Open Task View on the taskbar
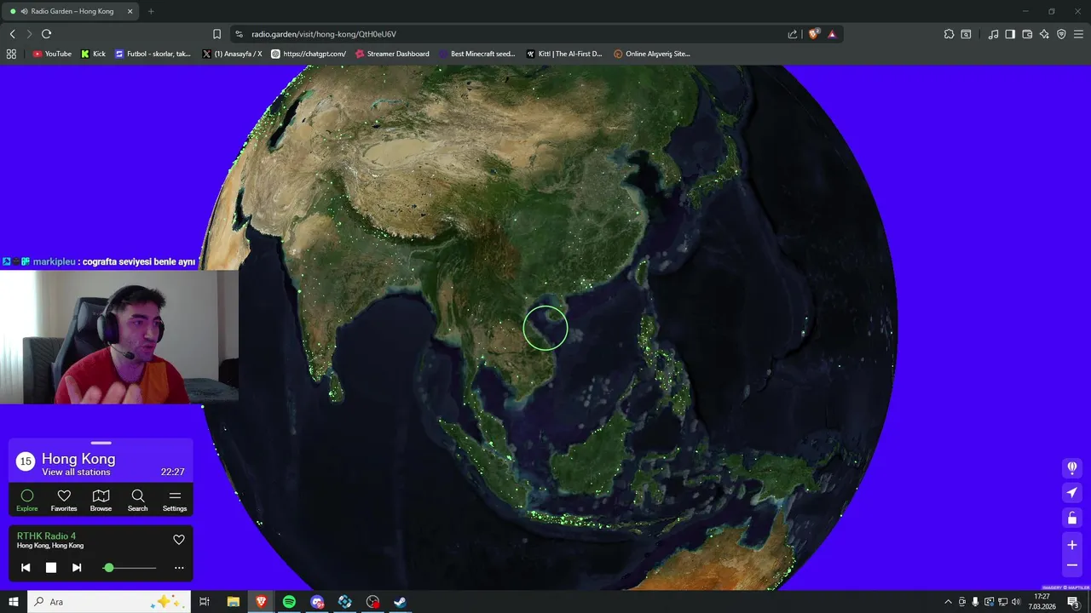This screenshot has width=1091, height=613. (205, 601)
